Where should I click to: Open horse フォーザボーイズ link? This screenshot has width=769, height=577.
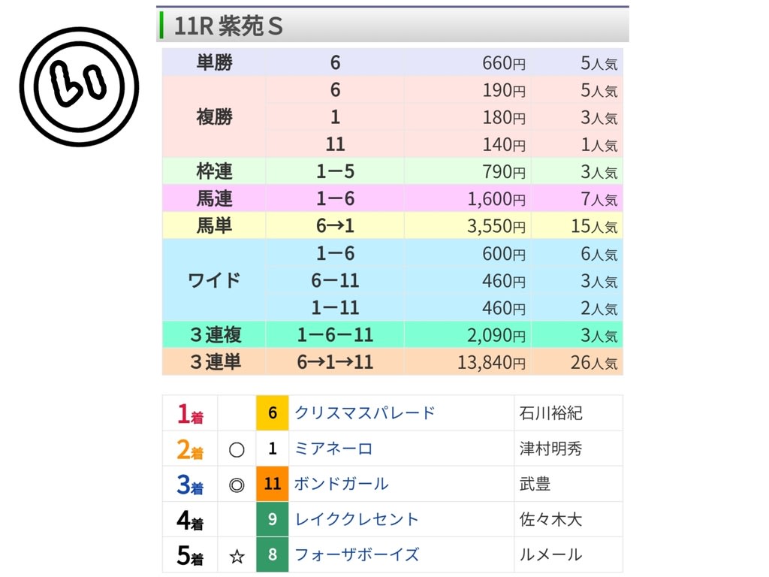[357, 554]
